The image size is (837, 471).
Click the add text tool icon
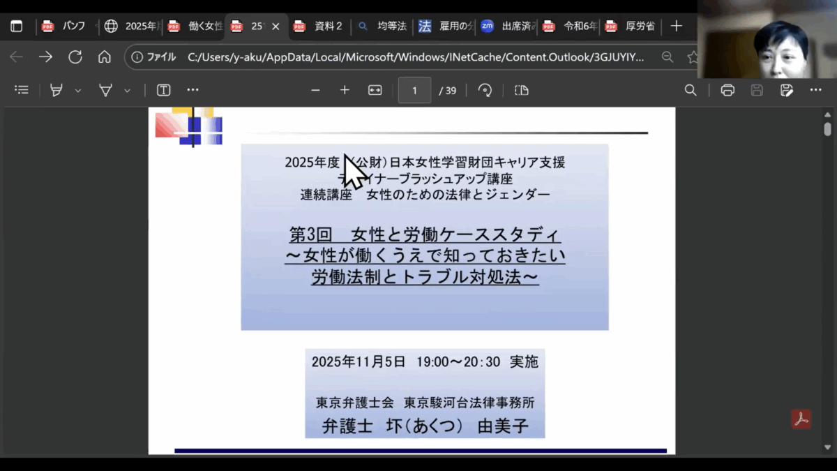click(x=163, y=90)
